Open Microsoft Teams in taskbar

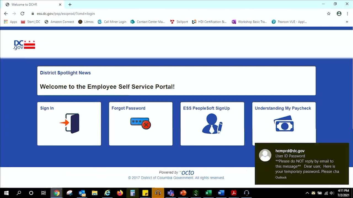point(170,193)
